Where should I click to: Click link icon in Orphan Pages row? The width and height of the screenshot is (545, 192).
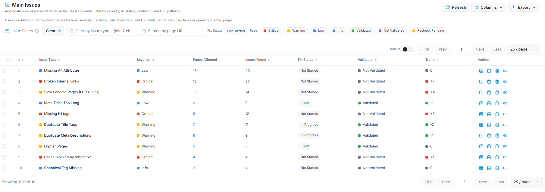pyautogui.click(x=505, y=147)
